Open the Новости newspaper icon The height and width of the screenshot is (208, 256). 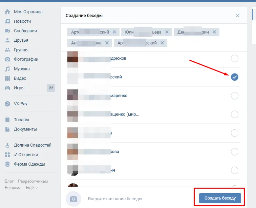tap(7, 21)
